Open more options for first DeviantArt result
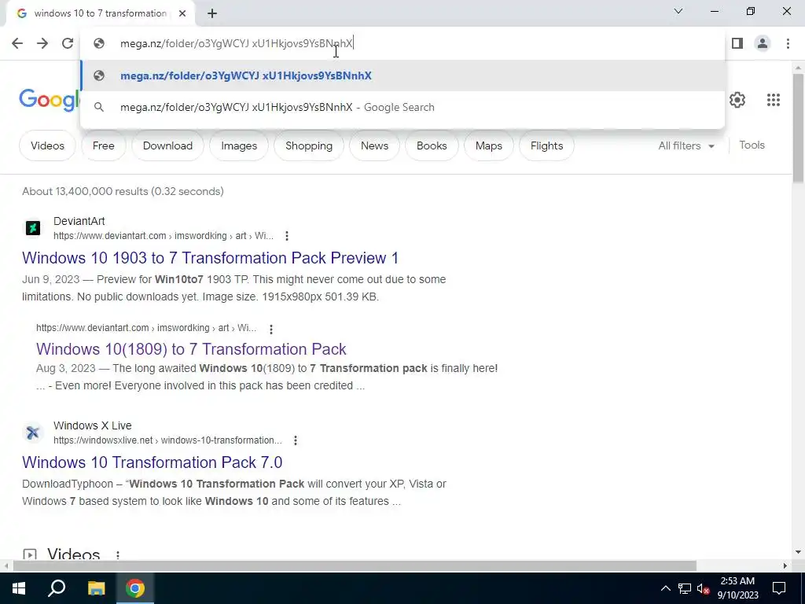The image size is (805, 604). [x=286, y=236]
